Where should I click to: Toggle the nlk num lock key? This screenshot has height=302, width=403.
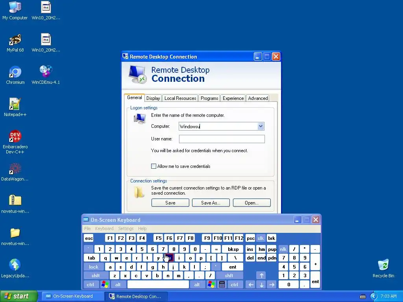283,249
